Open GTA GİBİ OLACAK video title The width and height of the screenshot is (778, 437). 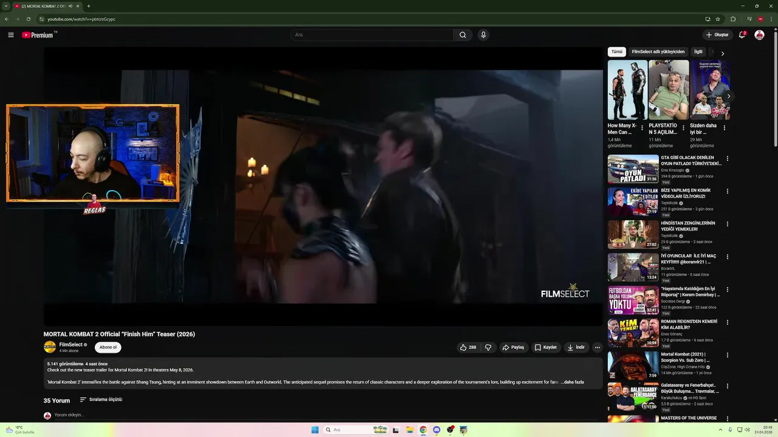click(691, 161)
